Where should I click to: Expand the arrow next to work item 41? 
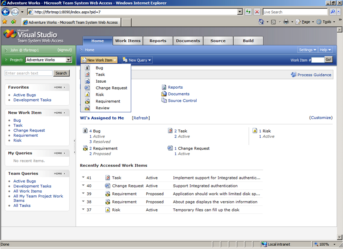[83, 177]
